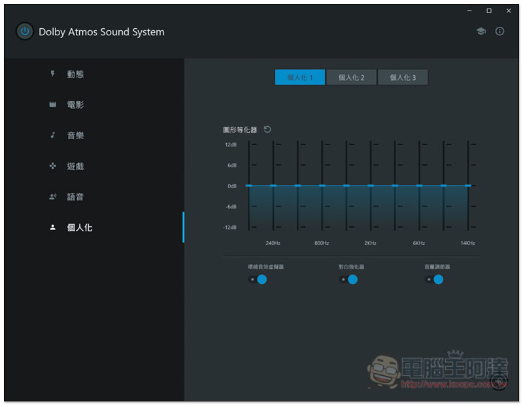Minimize the Dolby Atmos window
Viewport: 523px width, 406px height.
(x=469, y=10)
